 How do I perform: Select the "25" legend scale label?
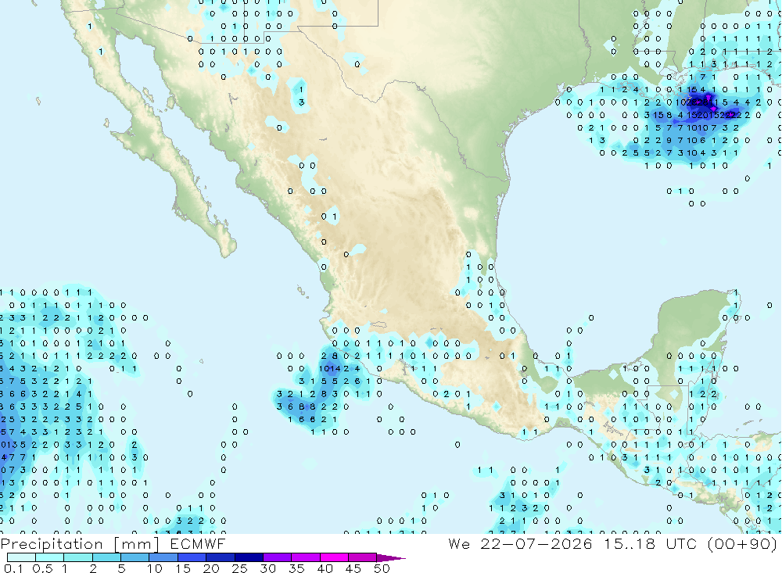(239, 568)
